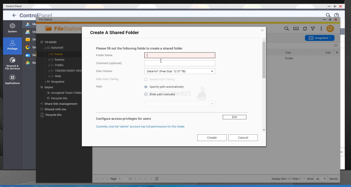Screen dimensions: 351x187
Task: Click Edit for access privileges
Action: point(235,117)
